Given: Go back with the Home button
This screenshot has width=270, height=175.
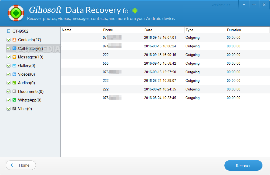Looking at the screenshot, I should [x=21, y=165].
